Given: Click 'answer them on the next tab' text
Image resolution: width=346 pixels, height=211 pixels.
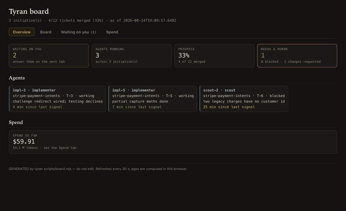Looking at the screenshot, I should (x=39, y=62).
